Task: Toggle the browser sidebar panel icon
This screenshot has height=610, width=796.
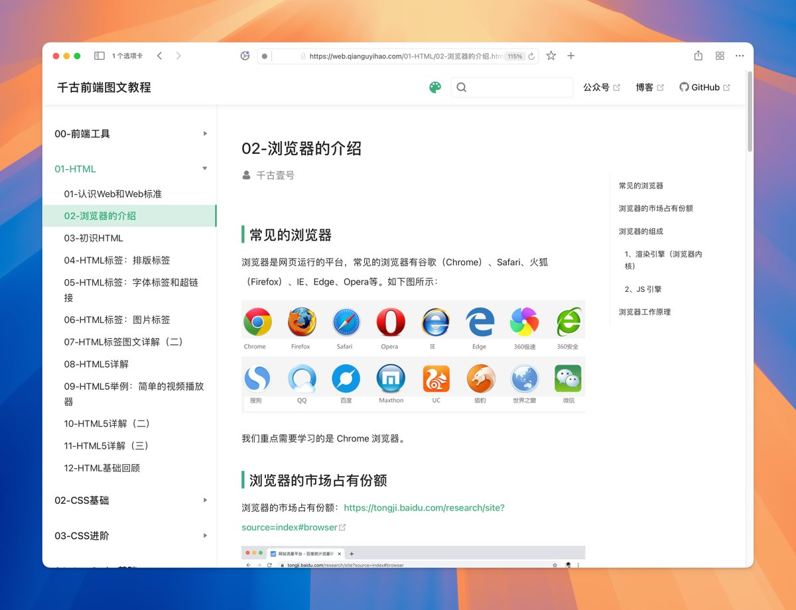Action: [x=99, y=56]
